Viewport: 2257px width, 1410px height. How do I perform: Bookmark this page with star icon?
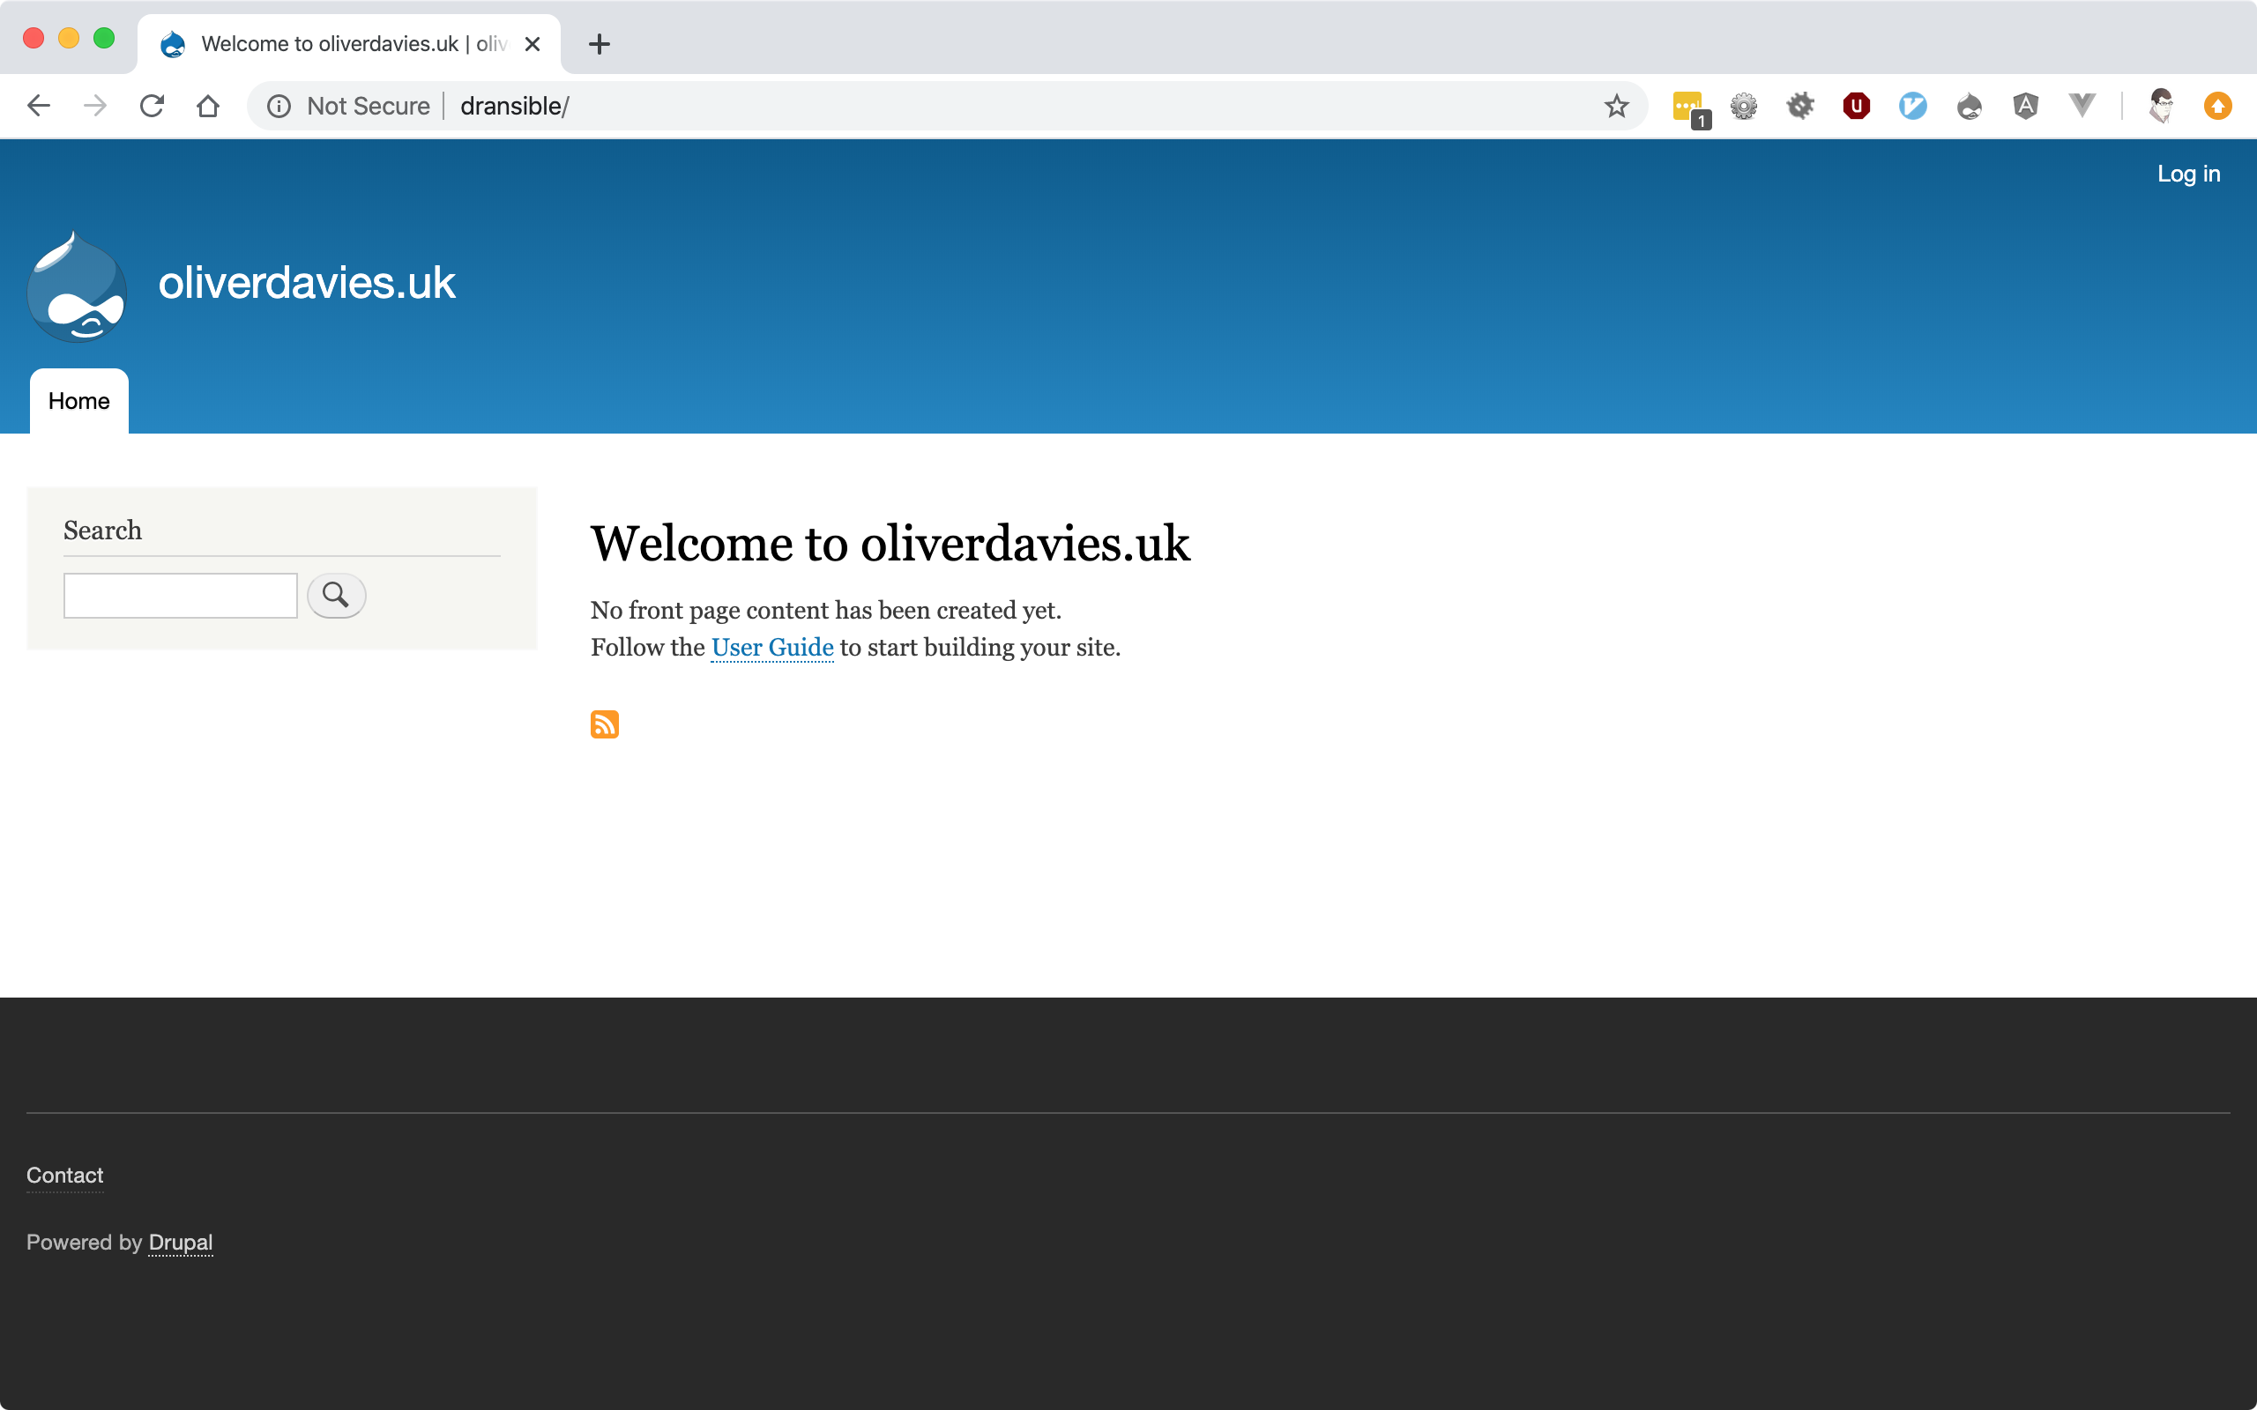point(1616,107)
